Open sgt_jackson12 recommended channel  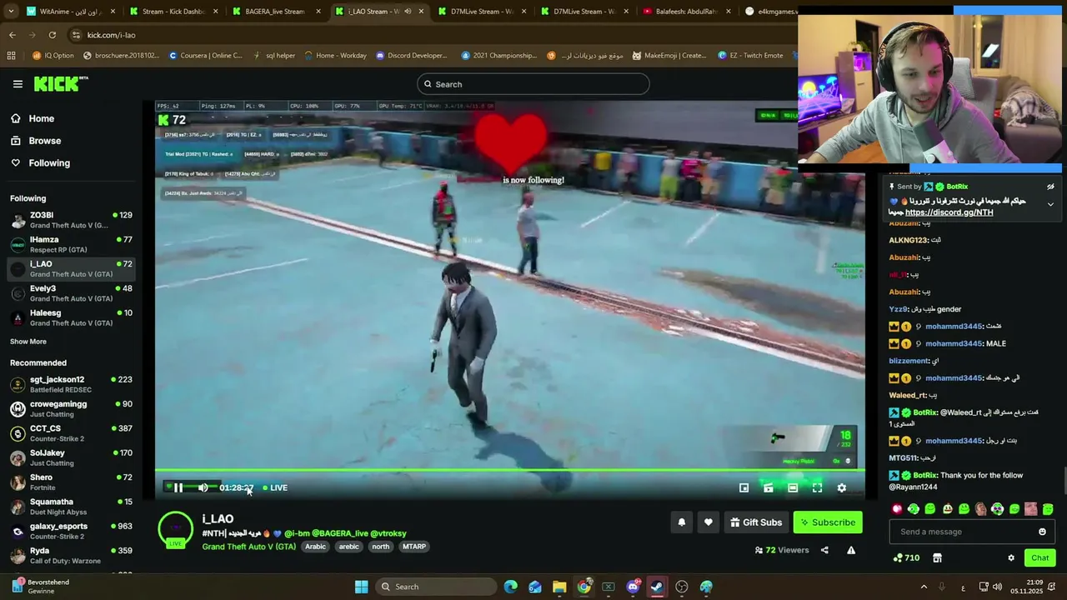point(72,384)
